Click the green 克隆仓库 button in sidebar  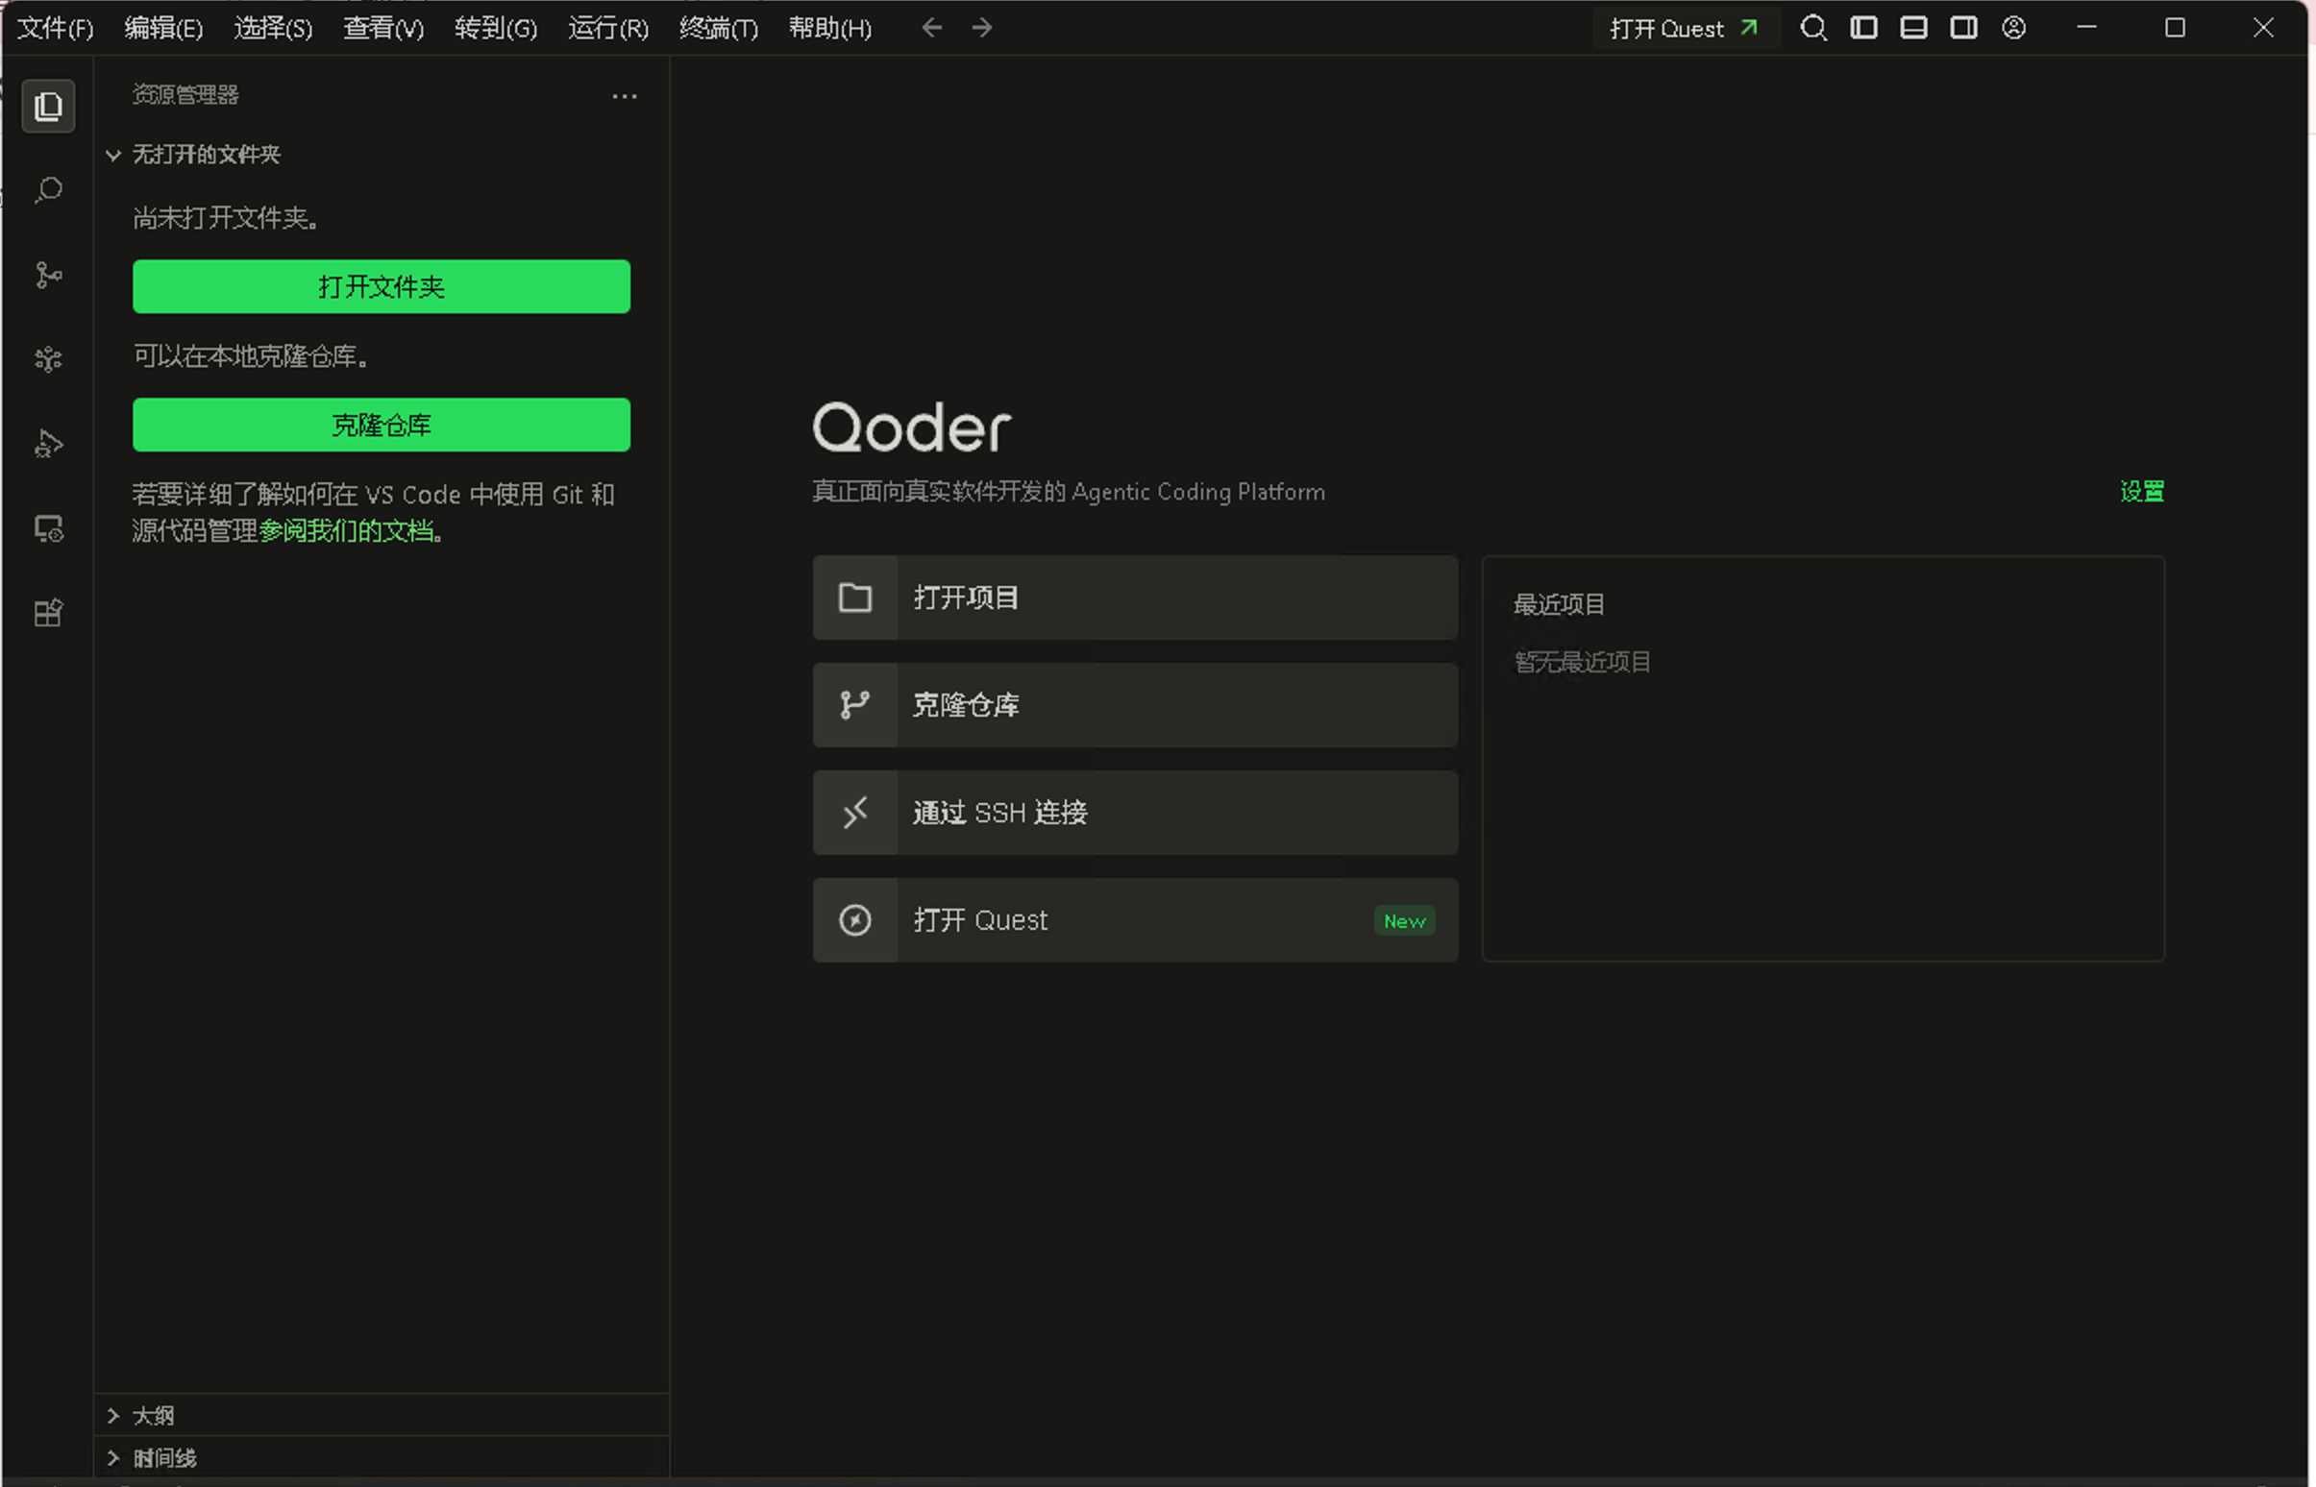coord(382,425)
